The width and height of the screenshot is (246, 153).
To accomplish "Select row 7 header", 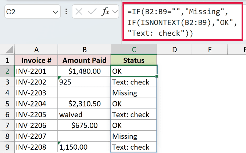I will pyautogui.click(x=7, y=125).
